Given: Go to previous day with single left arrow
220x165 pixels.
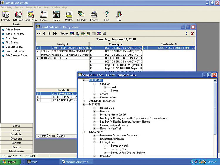Looking at the screenshot, I should click(x=44, y=33).
